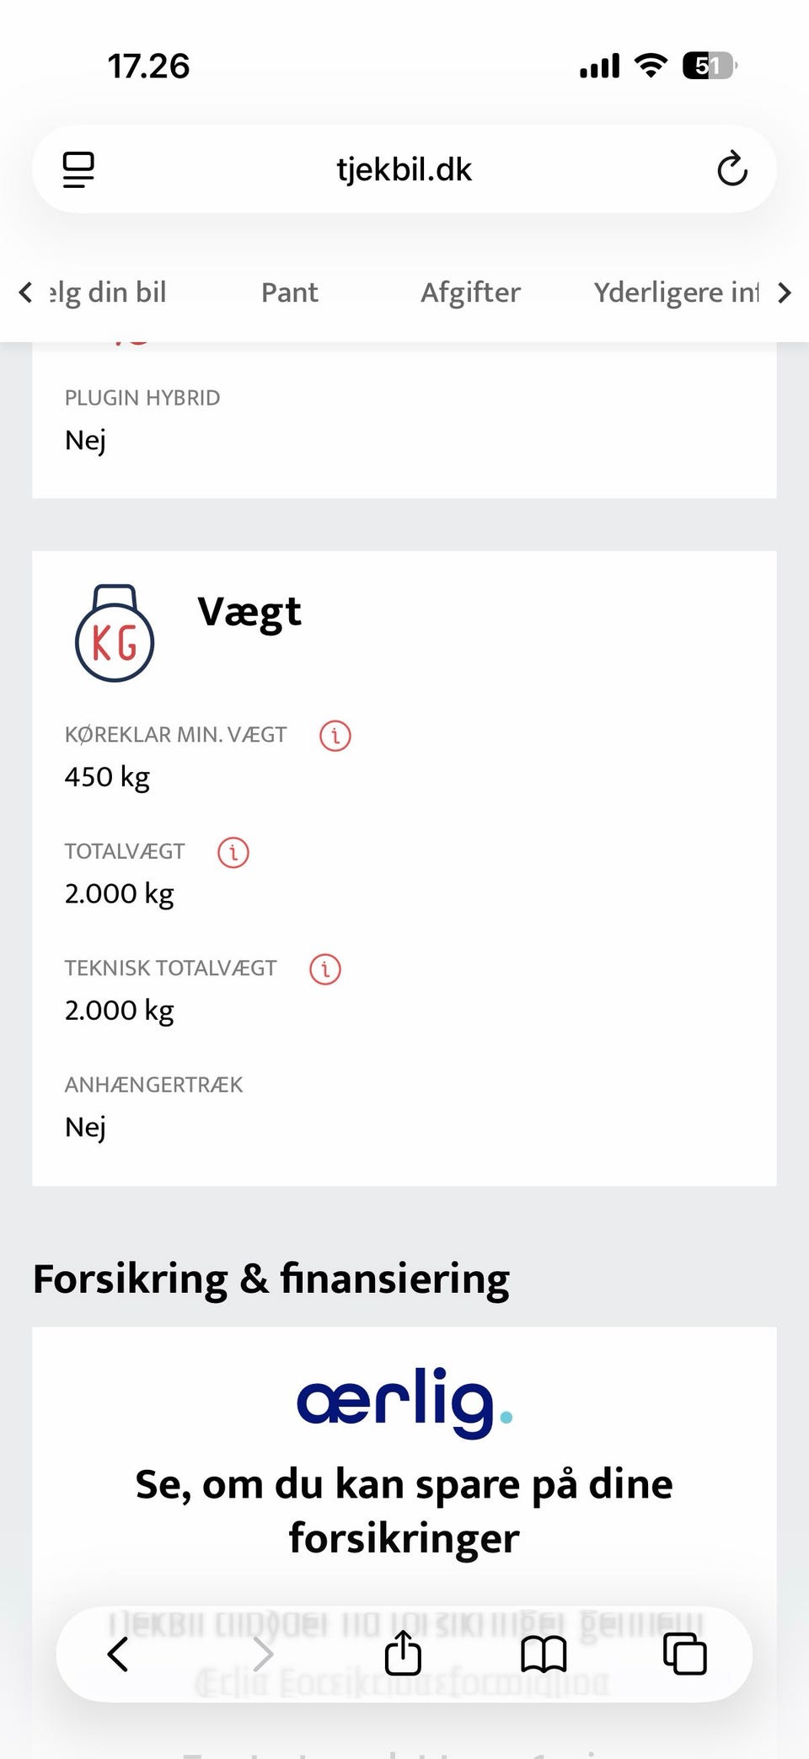Image resolution: width=809 pixels, height=1759 pixels.
Task: Tap the Safari forward arrow
Action: [x=263, y=1654]
